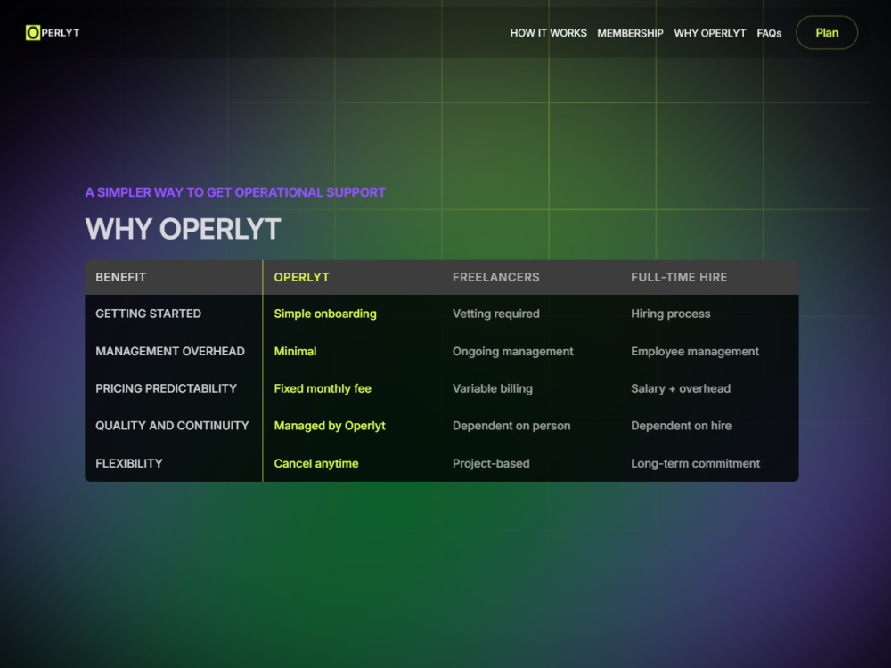Viewport: 891px width, 668px height.
Task: Click the Dependent on person cell
Action: click(511, 426)
